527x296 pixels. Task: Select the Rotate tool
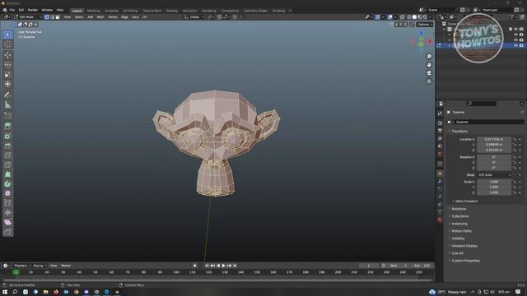(7, 65)
